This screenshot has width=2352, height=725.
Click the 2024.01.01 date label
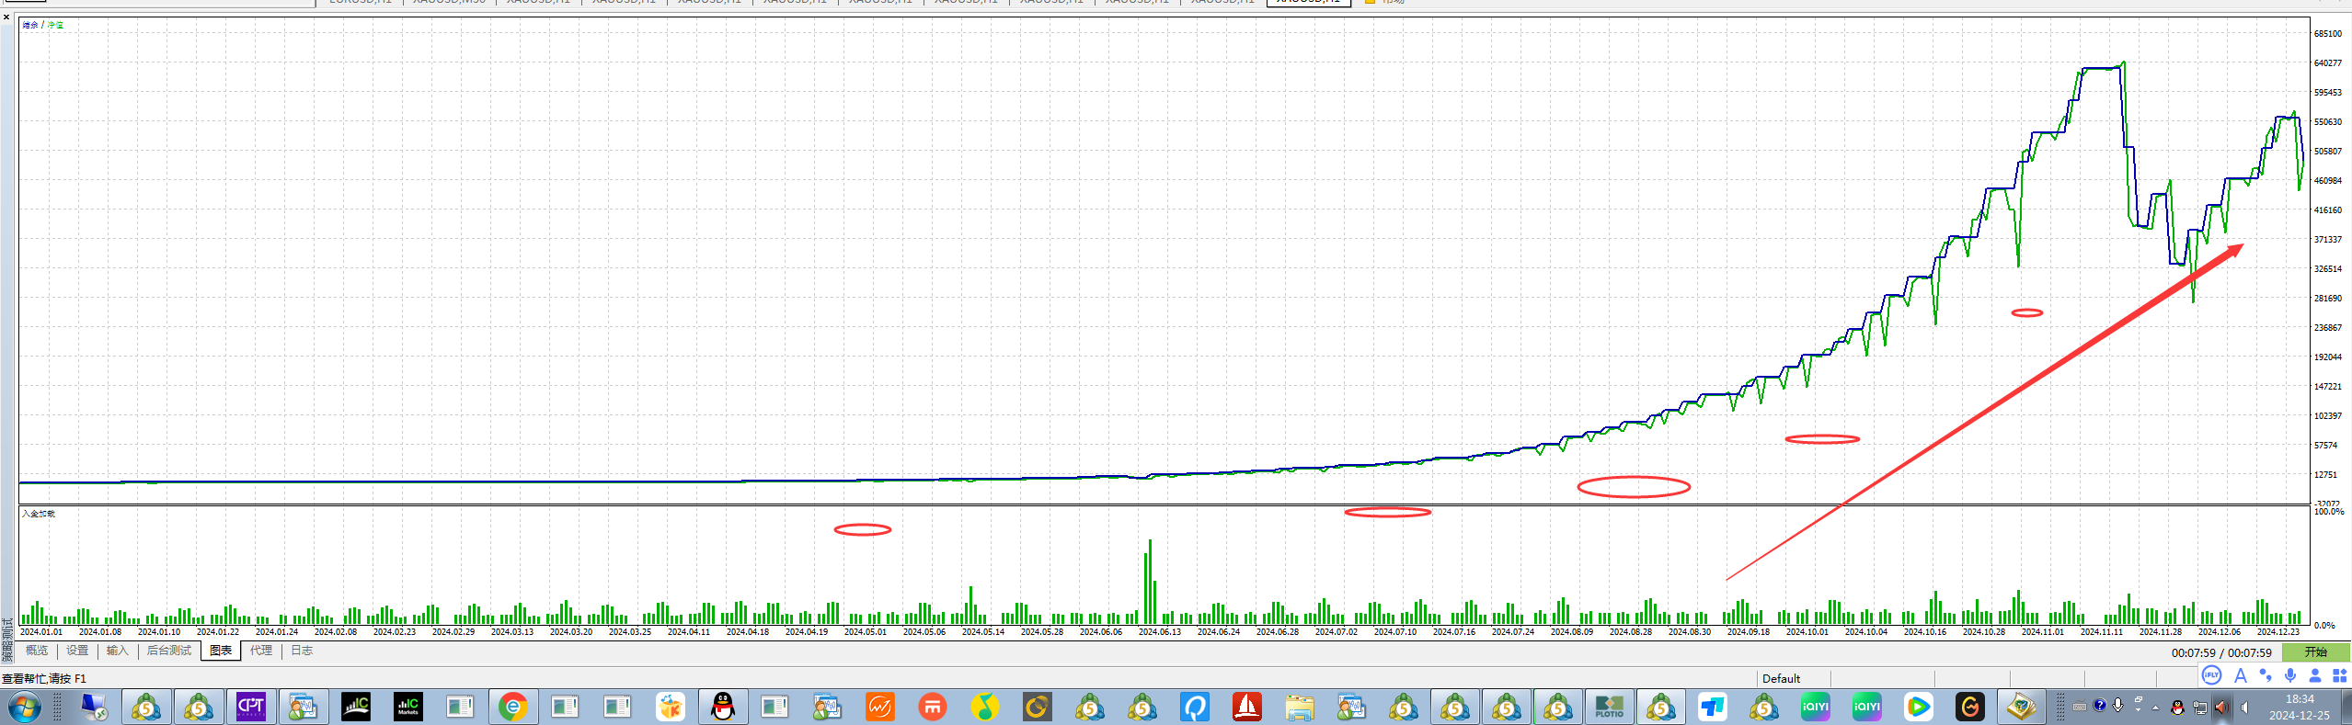41,632
